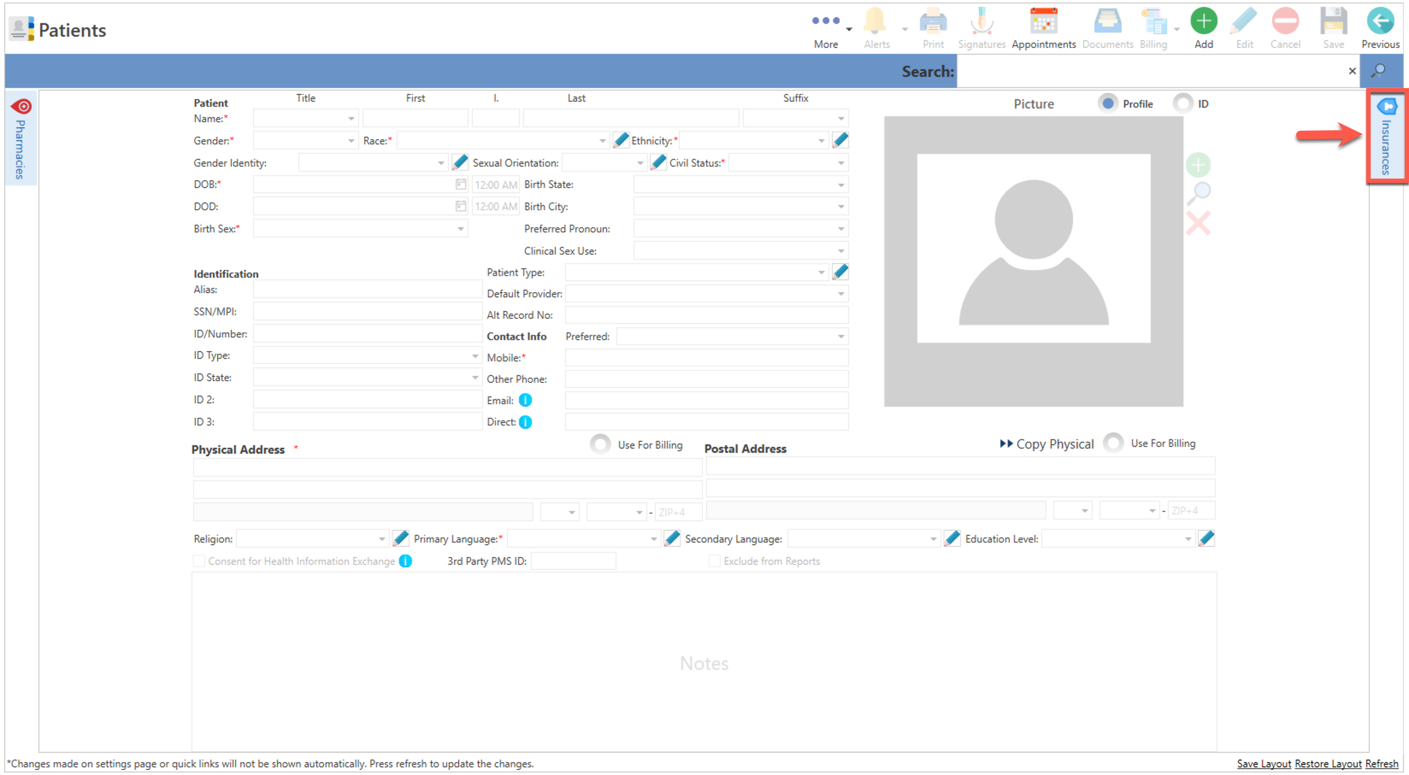
Task: Expand the Gender dropdown
Action: (351, 141)
